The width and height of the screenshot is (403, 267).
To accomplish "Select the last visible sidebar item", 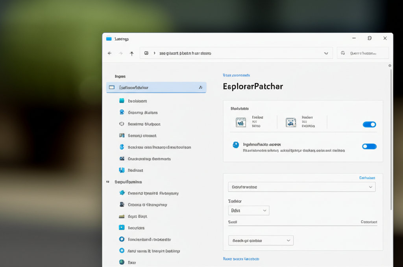I will coord(131,262).
